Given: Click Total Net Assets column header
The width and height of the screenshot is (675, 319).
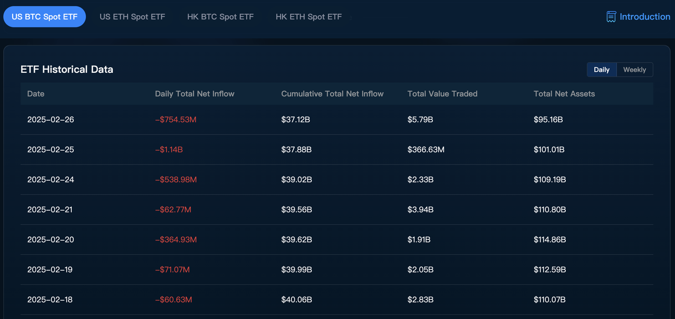Looking at the screenshot, I should (x=564, y=94).
